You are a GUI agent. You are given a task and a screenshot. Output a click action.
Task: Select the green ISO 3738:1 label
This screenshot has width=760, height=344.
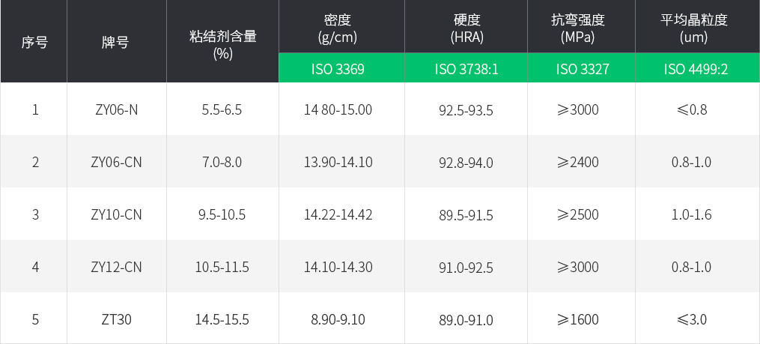pos(466,70)
